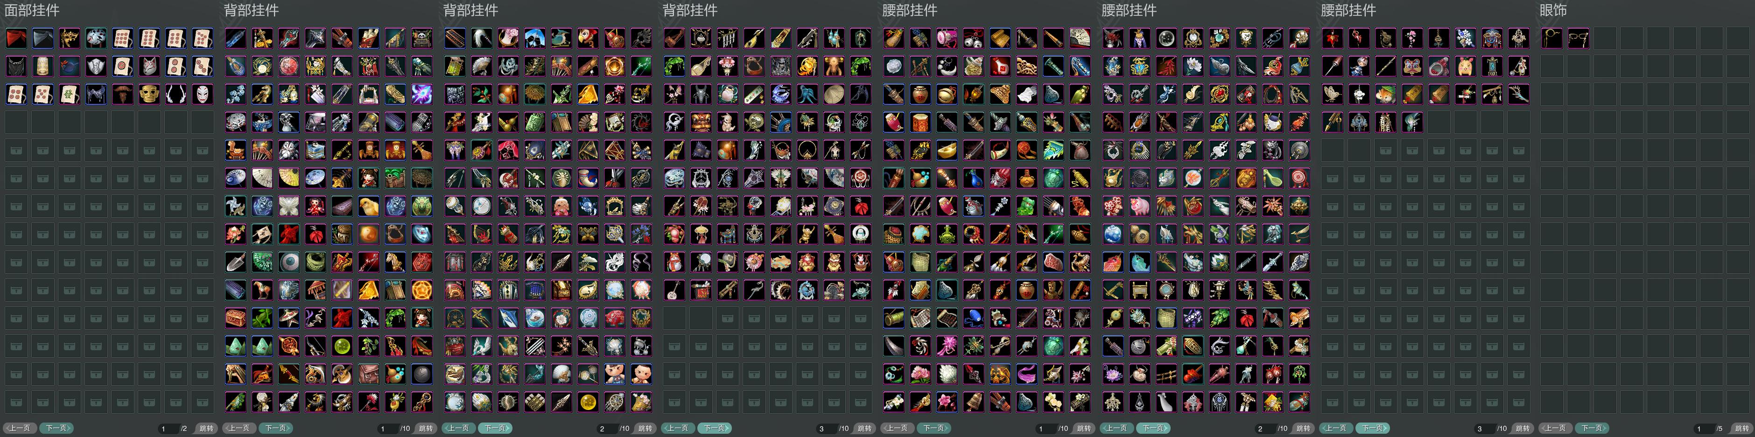This screenshot has height=437, width=1755.
Task: Go to next page of 面部挂件 panel
Action: click(56, 428)
